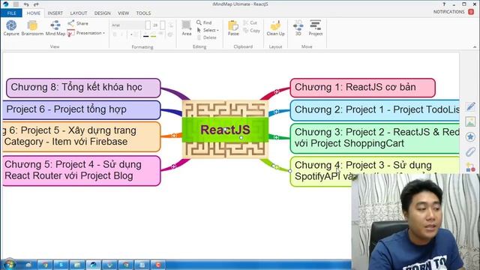Switch to Brainstorm view

pos(32,28)
